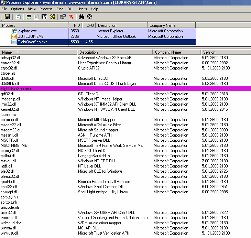Select the comctl32.dll row

tap(125, 63)
